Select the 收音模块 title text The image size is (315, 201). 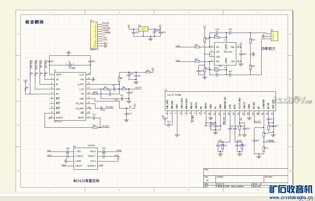click(34, 22)
